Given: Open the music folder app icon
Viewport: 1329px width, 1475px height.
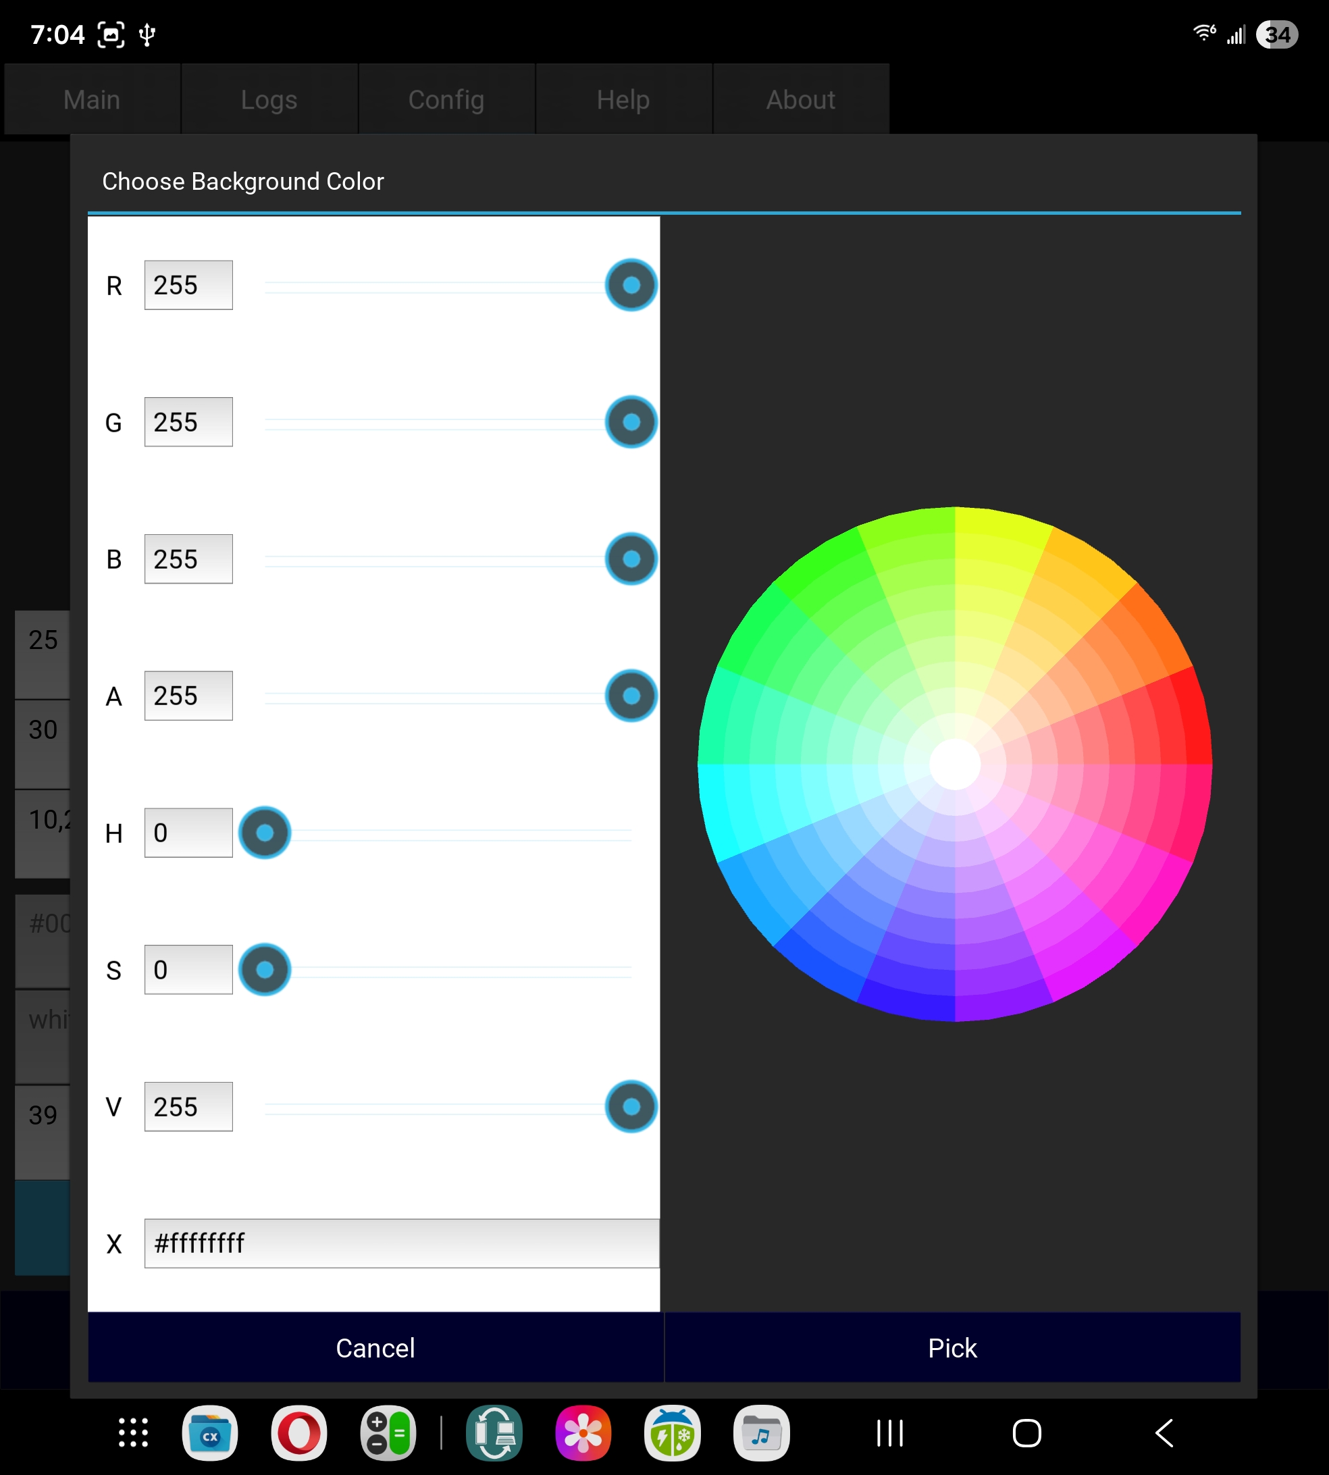Looking at the screenshot, I should point(761,1432).
